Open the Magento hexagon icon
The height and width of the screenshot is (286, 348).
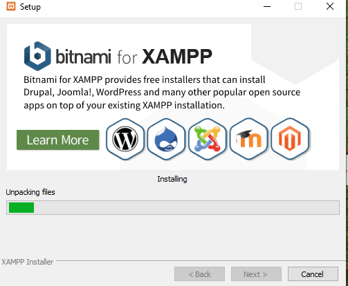tap(290, 139)
